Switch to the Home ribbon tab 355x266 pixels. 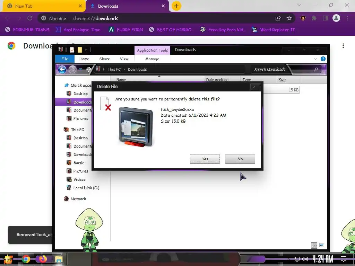(x=84, y=59)
